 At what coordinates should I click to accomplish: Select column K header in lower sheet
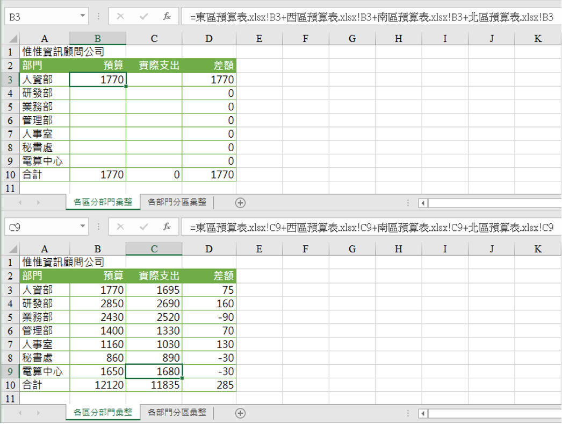pos(538,249)
